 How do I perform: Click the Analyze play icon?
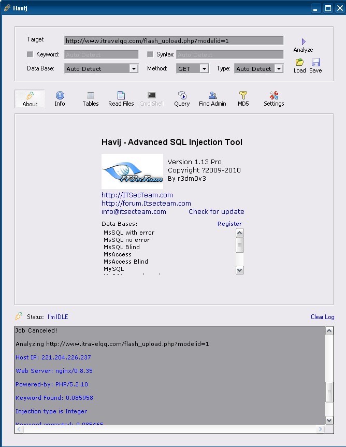[303, 41]
